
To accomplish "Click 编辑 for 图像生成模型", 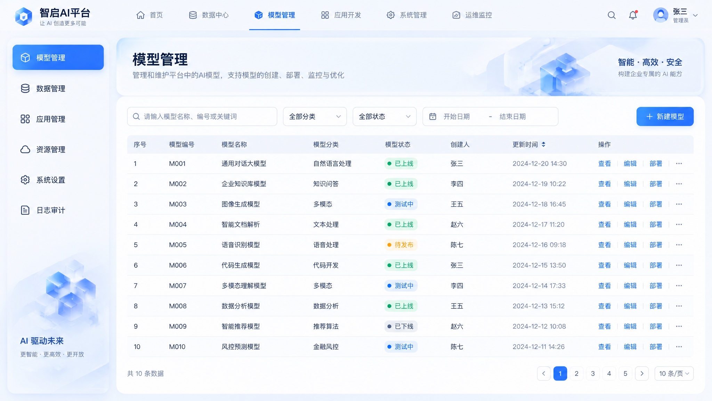I will point(630,204).
